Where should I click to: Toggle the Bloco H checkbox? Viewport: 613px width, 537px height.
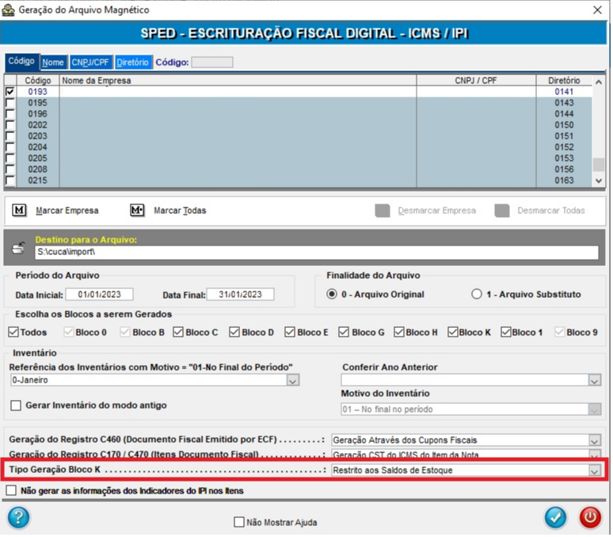click(x=399, y=332)
